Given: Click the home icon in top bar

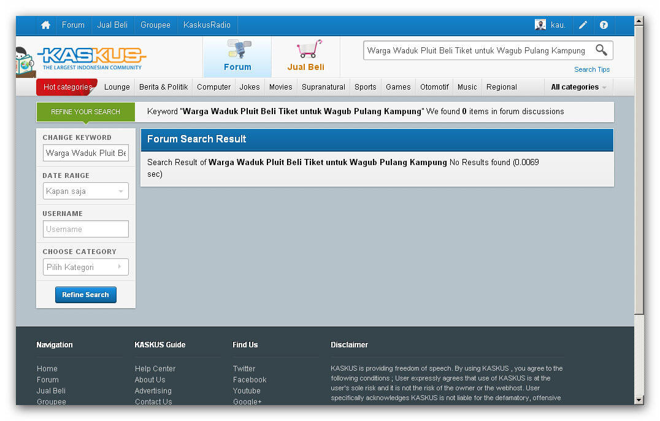Looking at the screenshot, I should (x=46, y=25).
